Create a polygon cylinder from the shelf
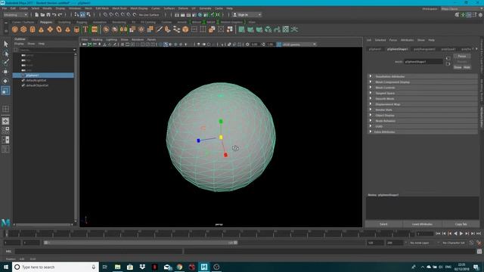This screenshot has height=272, width=484. [x=33, y=29]
